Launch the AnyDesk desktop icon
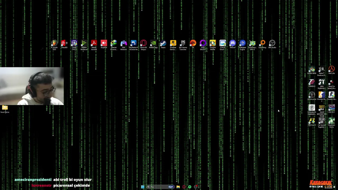This screenshot has height=190, width=338. (x=104, y=45)
